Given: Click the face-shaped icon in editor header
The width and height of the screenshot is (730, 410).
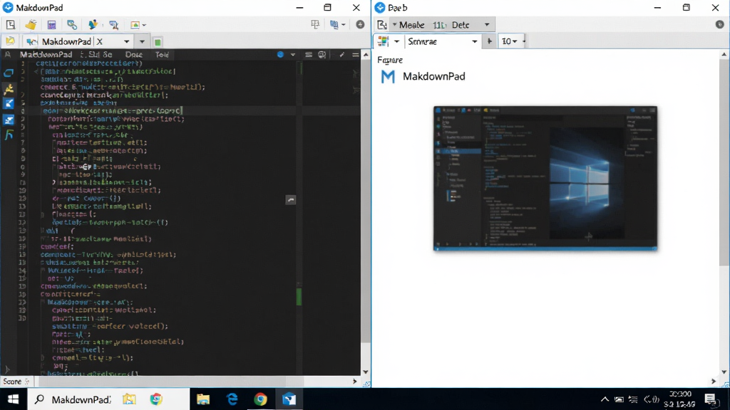Looking at the screenshot, I should [x=322, y=54].
